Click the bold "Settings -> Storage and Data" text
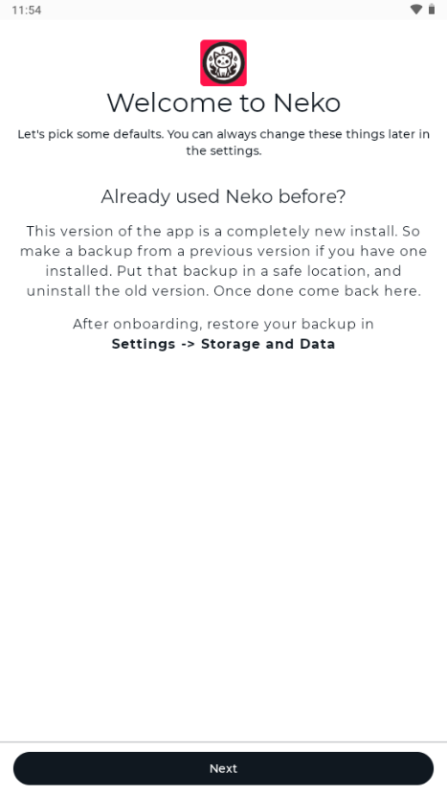Image resolution: width=447 pixels, height=795 pixels. coord(224,344)
